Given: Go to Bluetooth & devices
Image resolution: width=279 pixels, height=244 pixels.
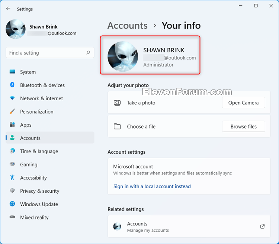Looking at the screenshot, I should (50, 85).
